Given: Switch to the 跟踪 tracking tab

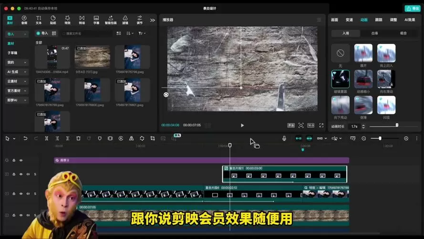Looking at the screenshot, I should pyautogui.click(x=379, y=20).
